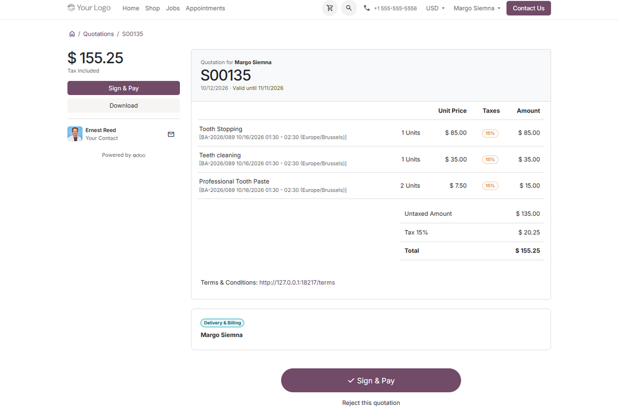Open the Terms & Conditions URL
Screen dimensions: 618x418
297,282
